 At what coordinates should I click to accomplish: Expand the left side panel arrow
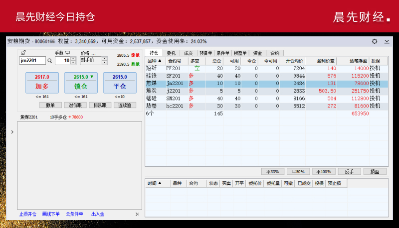tap(12, 132)
